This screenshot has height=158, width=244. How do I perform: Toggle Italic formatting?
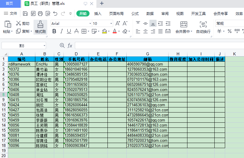(62, 31)
